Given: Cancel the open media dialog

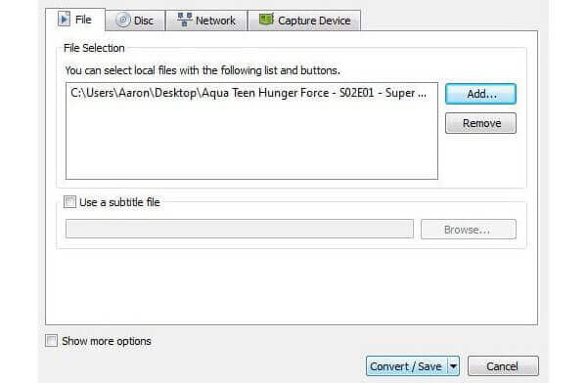Looking at the screenshot, I should 503,366.
